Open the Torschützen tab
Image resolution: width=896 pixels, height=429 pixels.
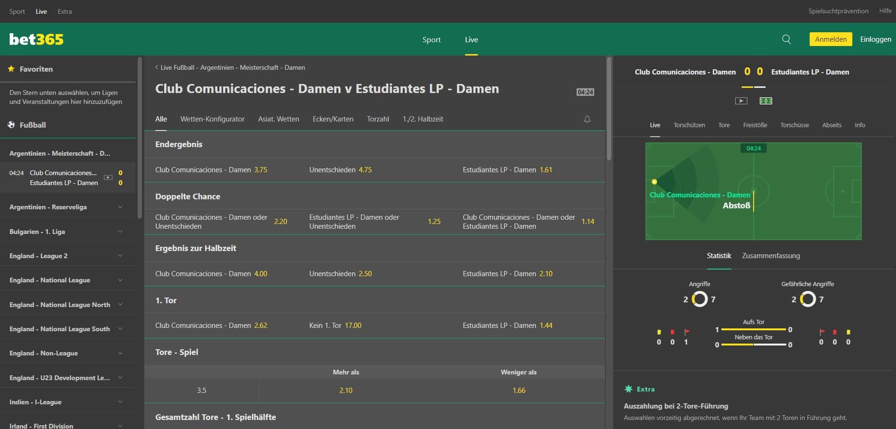[689, 125]
